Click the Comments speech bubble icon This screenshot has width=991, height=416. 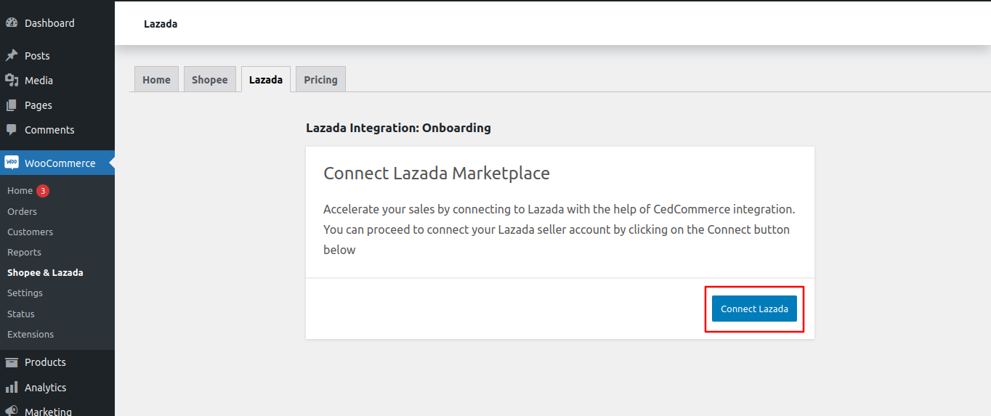[12, 130]
